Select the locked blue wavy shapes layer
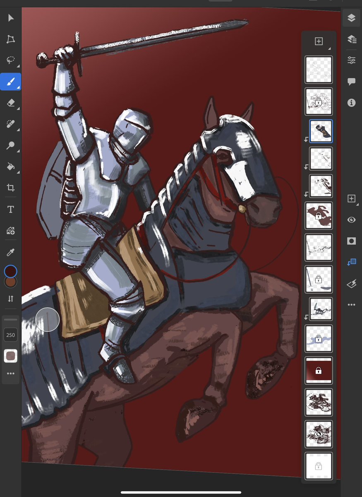 click(319, 339)
